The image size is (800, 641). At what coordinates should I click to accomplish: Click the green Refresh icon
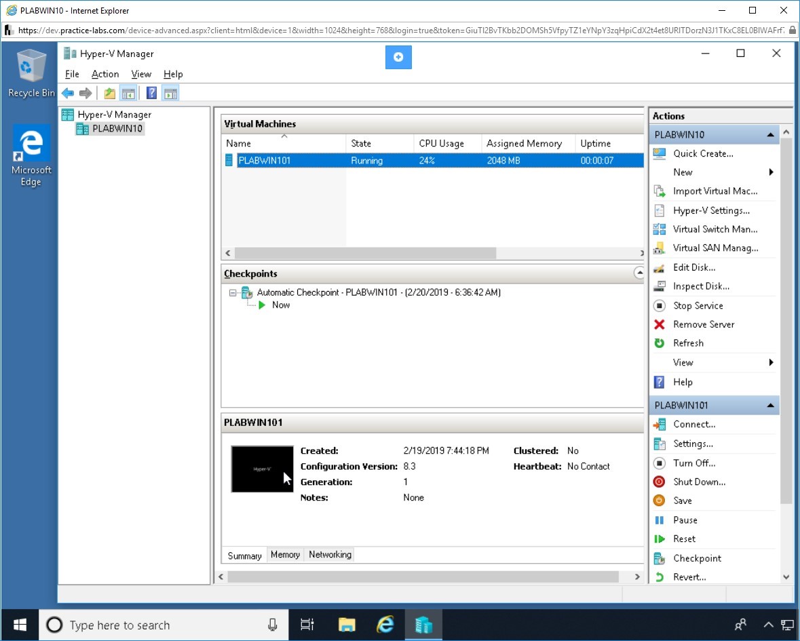coord(659,343)
